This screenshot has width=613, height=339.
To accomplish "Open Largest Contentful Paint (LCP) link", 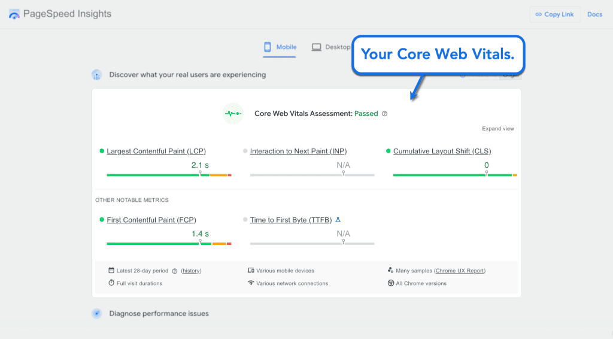I will 156,151.
